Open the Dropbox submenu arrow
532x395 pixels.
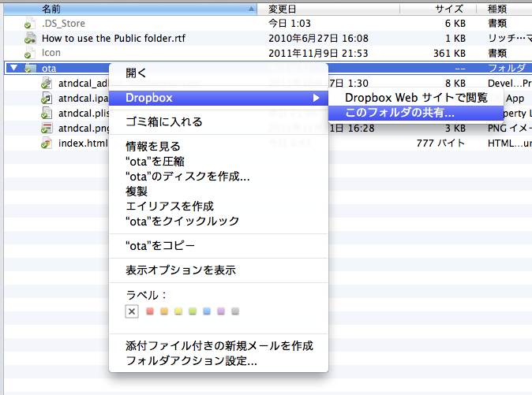tap(316, 98)
